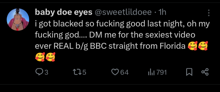
Task: Click the round profile avatar picture
Action: pos(18,20)
